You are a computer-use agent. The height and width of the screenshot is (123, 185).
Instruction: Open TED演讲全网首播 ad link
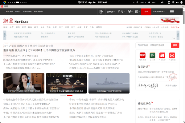pyautogui.click(x=21, y=37)
